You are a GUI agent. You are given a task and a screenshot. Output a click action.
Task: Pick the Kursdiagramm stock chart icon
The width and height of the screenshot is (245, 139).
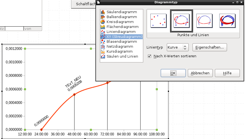point(103,52)
